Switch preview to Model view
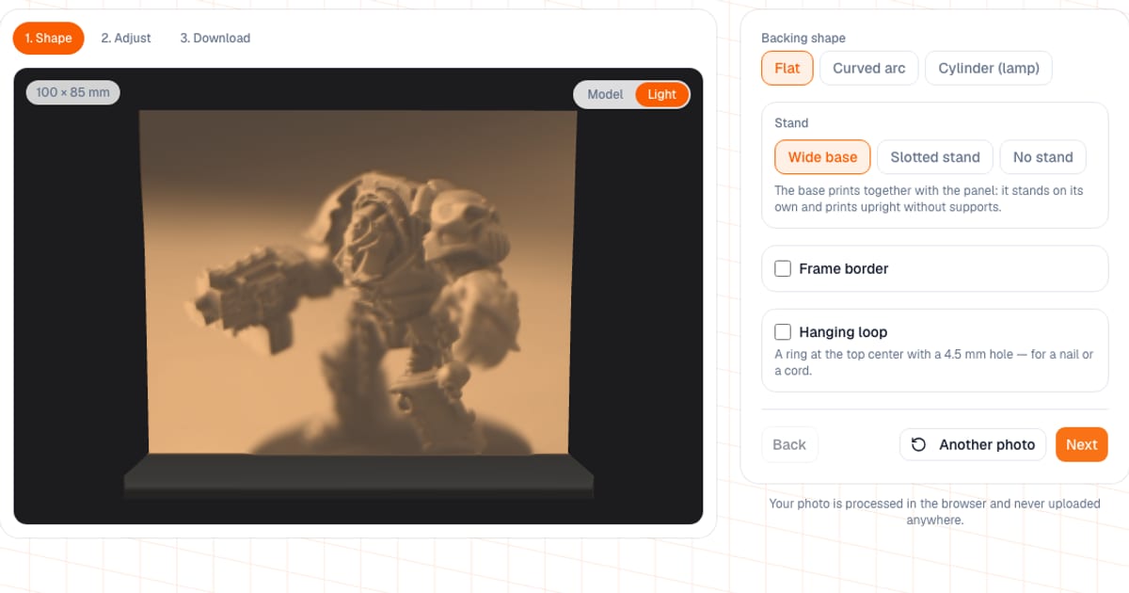 (605, 94)
